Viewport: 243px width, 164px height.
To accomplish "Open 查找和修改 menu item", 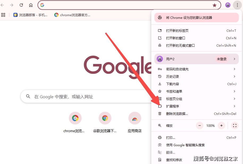I will [196, 160].
